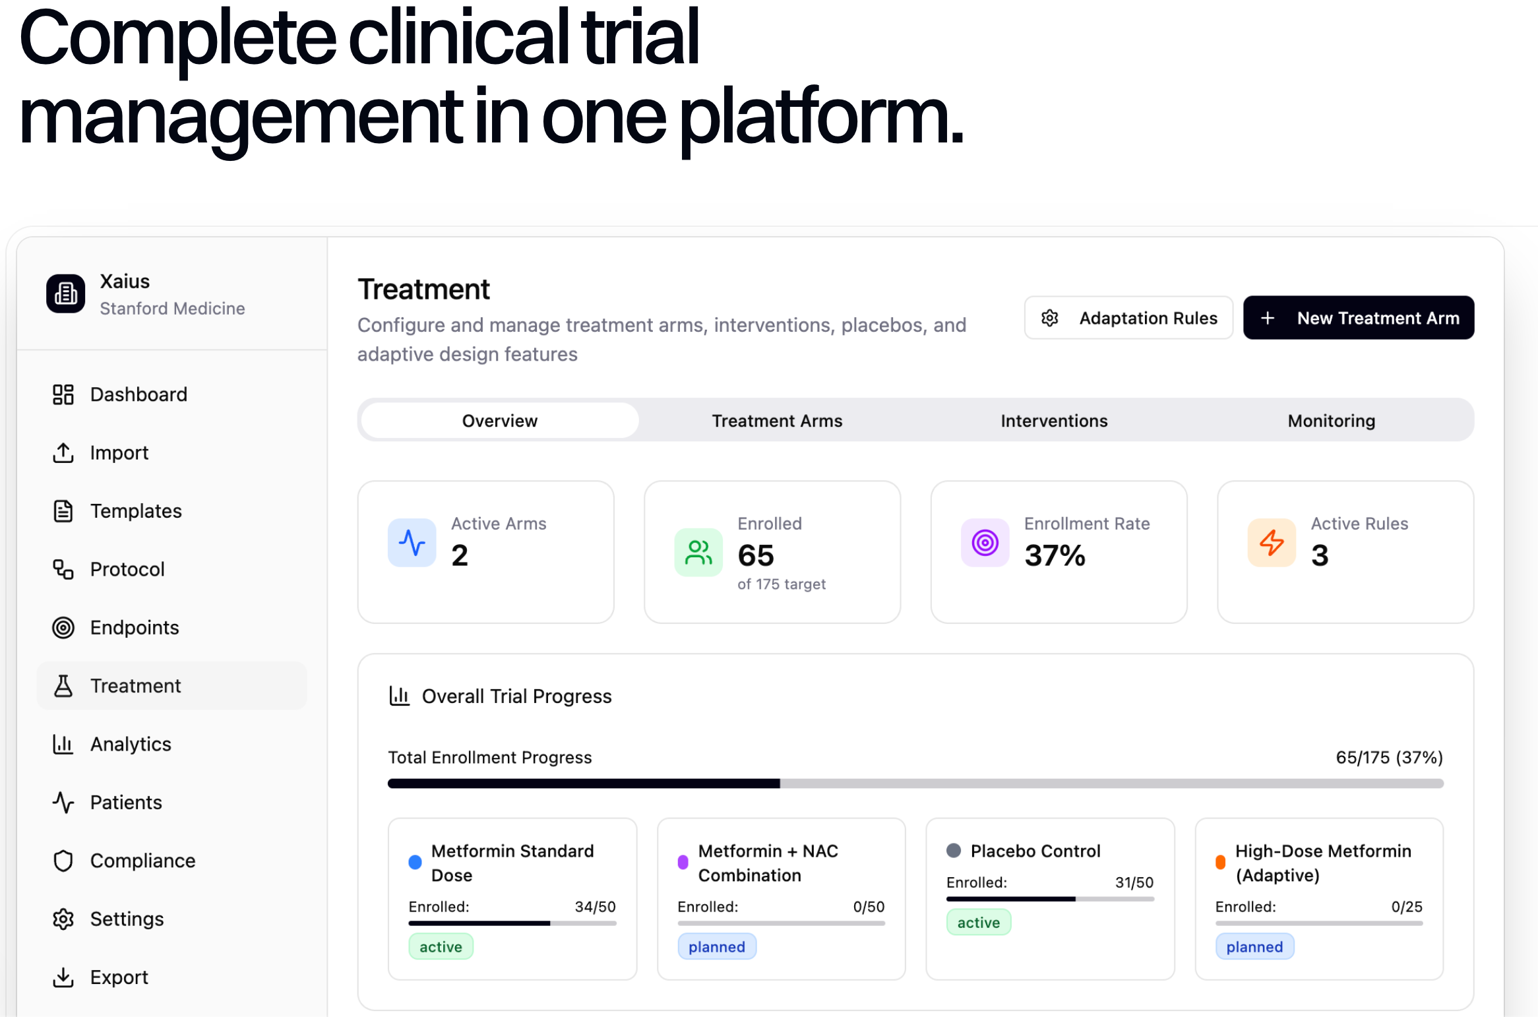Click the blue dot beside Metformin Standard Dose
This screenshot has width=1538, height=1017.
coord(415,862)
